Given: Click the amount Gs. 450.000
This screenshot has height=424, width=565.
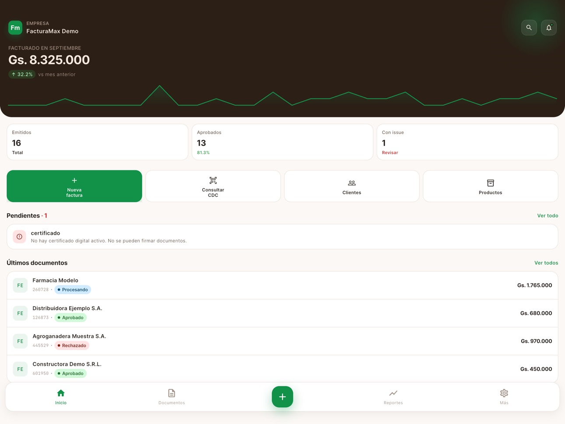Looking at the screenshot, I should pos(536,369).
